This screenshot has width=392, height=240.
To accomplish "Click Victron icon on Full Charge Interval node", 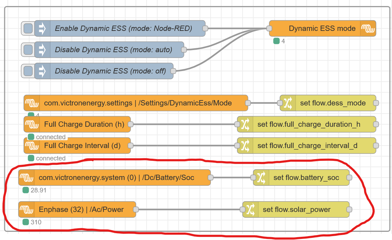I will coord(32,146).
